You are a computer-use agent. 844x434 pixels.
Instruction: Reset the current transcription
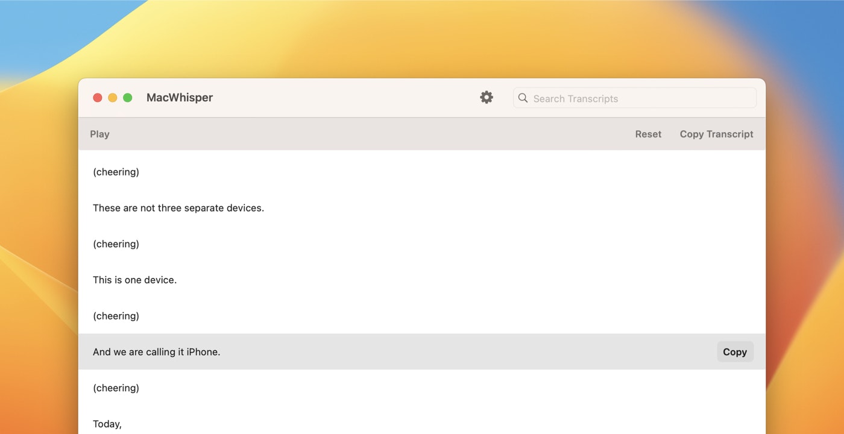(648, 134)
